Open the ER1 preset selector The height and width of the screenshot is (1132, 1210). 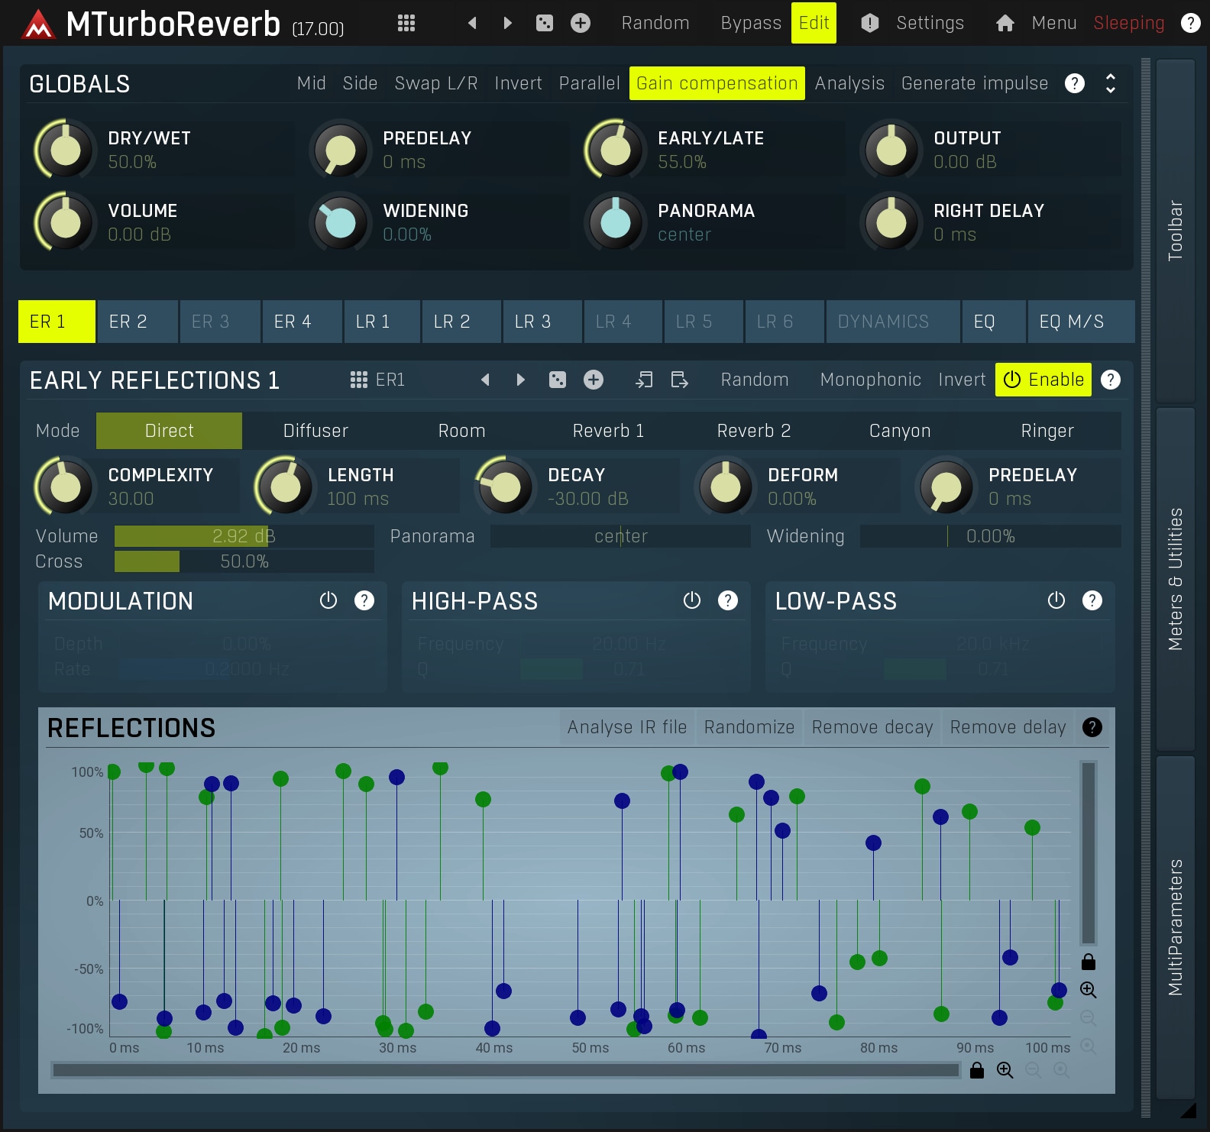377,380
